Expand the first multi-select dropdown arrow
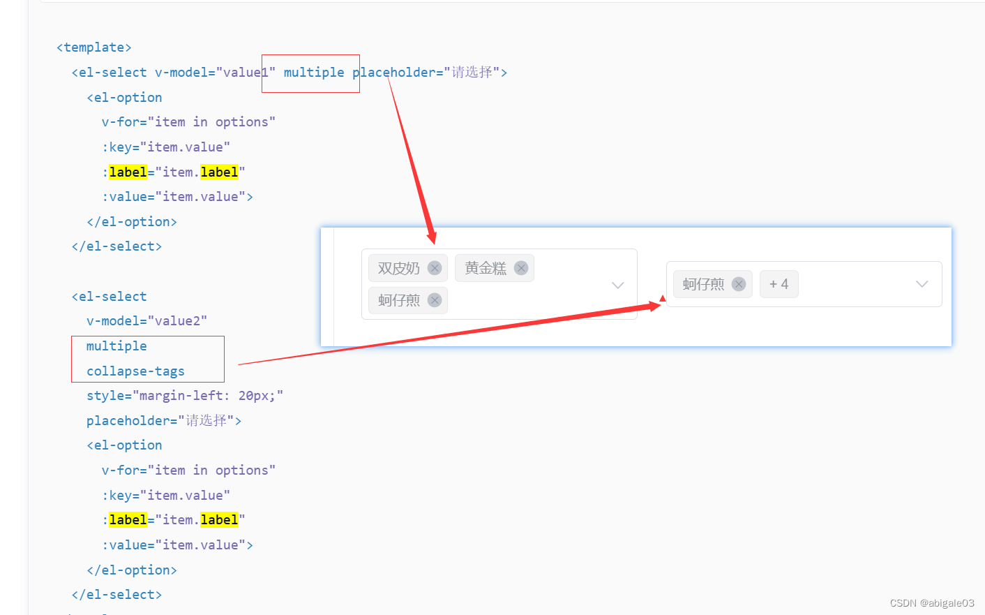Screen dimensions: 985x615 point(617,285)
